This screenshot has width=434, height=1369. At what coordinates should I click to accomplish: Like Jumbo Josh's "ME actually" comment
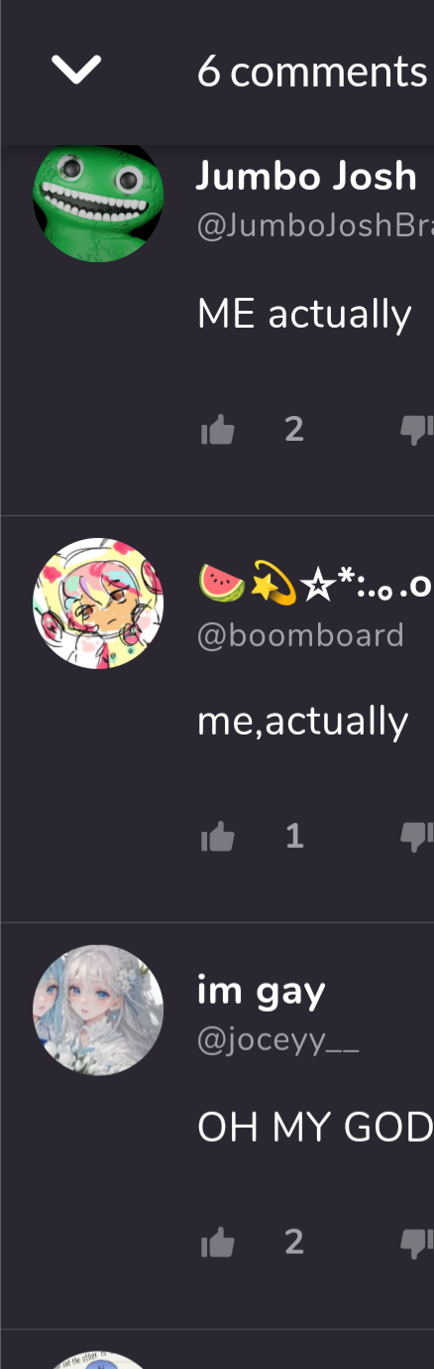tap(218, 430)
